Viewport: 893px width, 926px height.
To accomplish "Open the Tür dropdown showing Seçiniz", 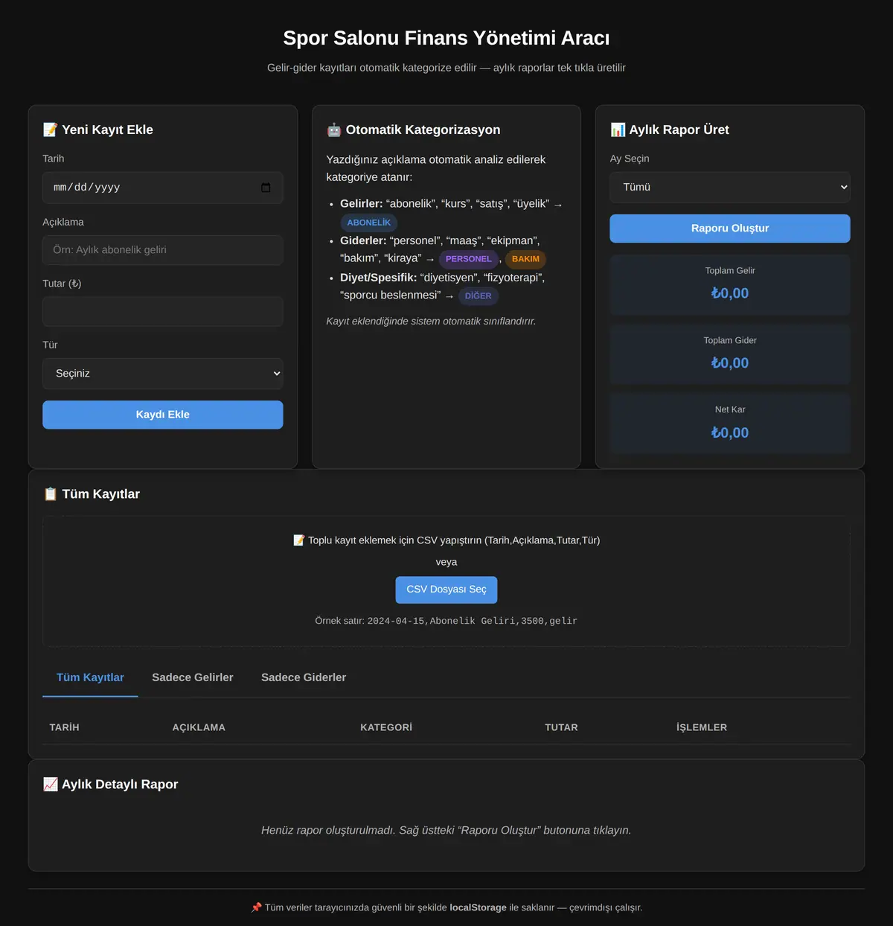I will (163, 374).
